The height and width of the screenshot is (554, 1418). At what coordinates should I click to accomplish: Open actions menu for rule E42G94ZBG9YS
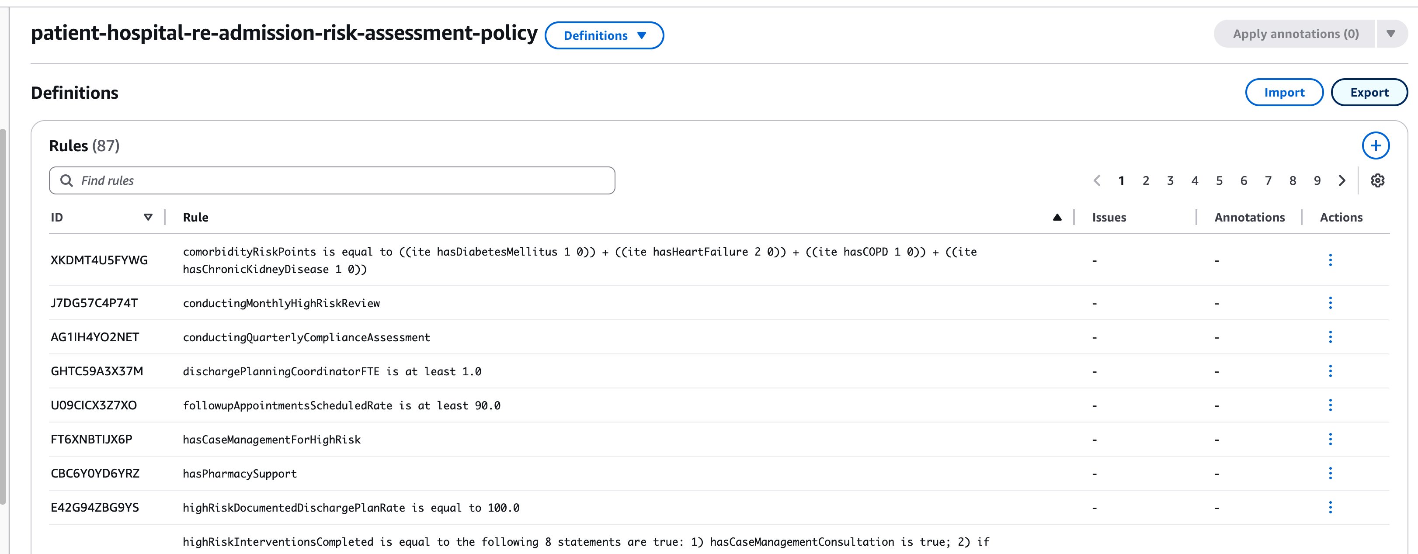click(x=1330, y=508)
